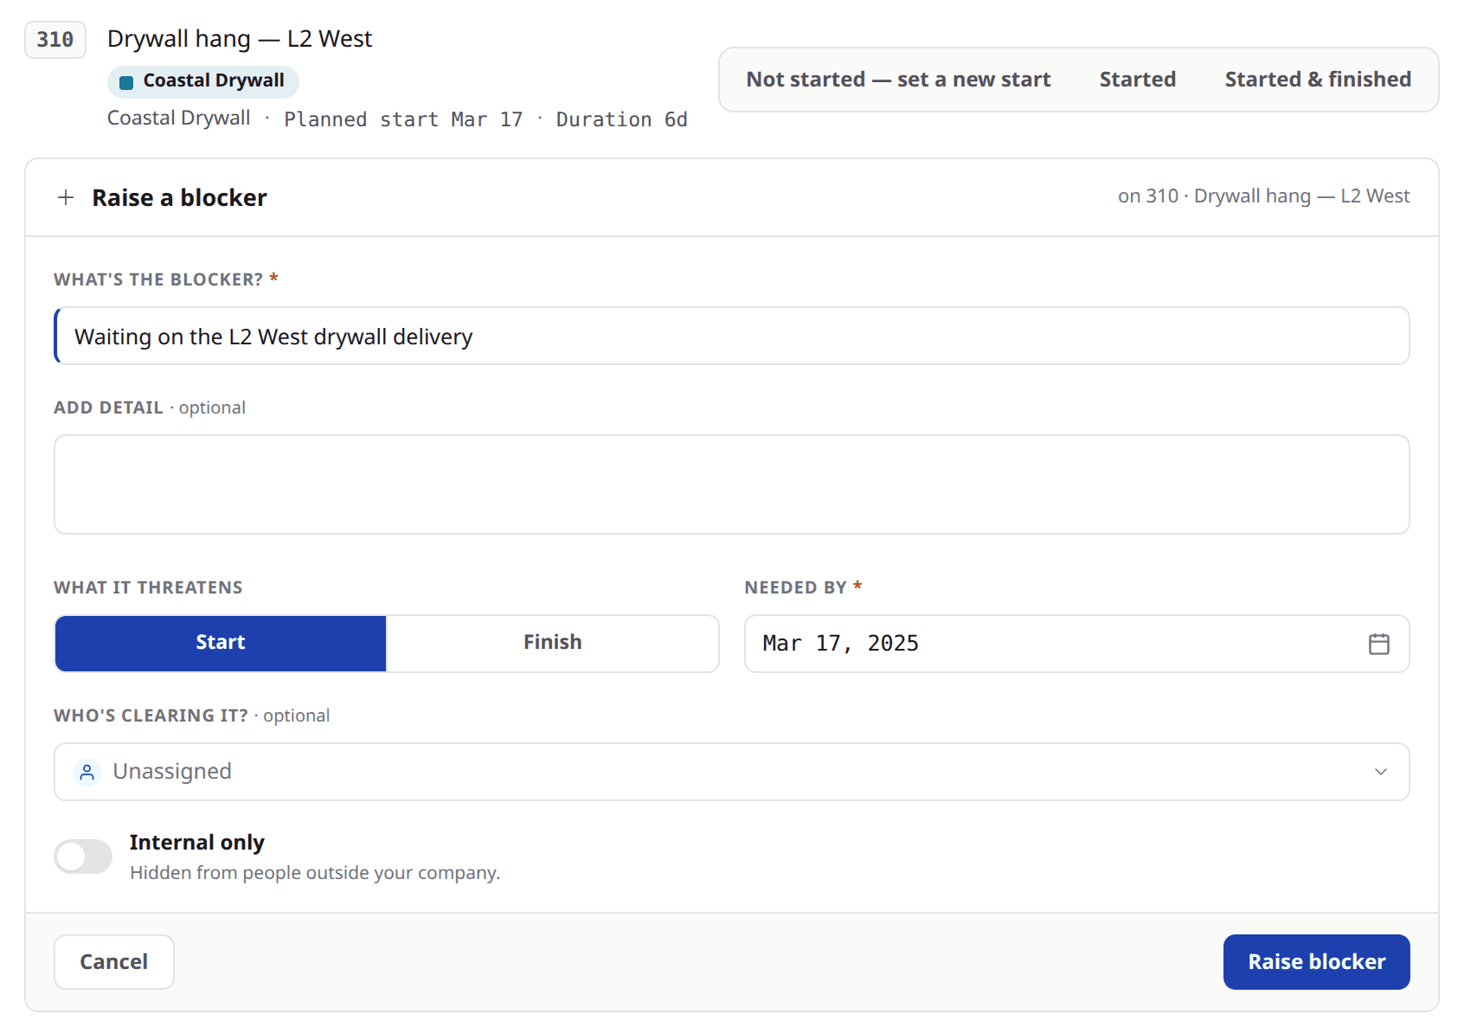The width and height of the screenshot is (1464, 1033).
Task: Toggle the Internal only switch
Action: 83,857
